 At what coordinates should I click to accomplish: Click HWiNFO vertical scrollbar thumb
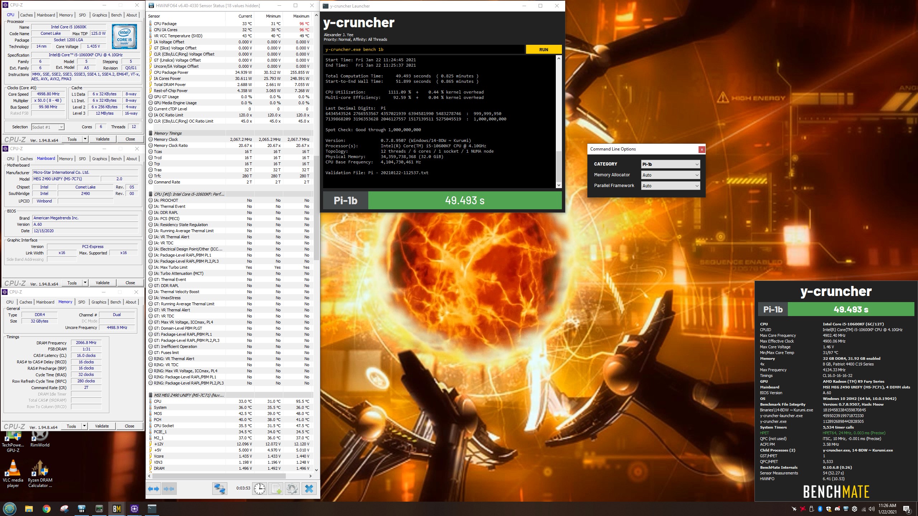[316, 208]
